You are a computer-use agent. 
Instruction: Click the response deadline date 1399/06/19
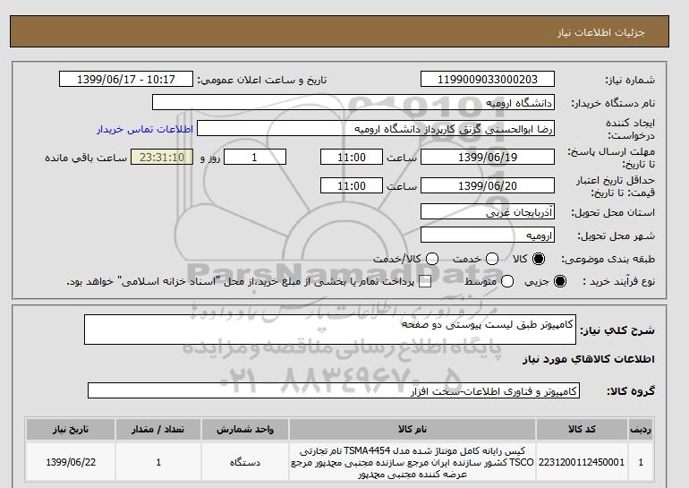coord(488,157)
